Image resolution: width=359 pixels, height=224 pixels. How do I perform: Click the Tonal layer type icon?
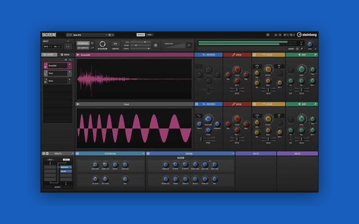[45, 73]
